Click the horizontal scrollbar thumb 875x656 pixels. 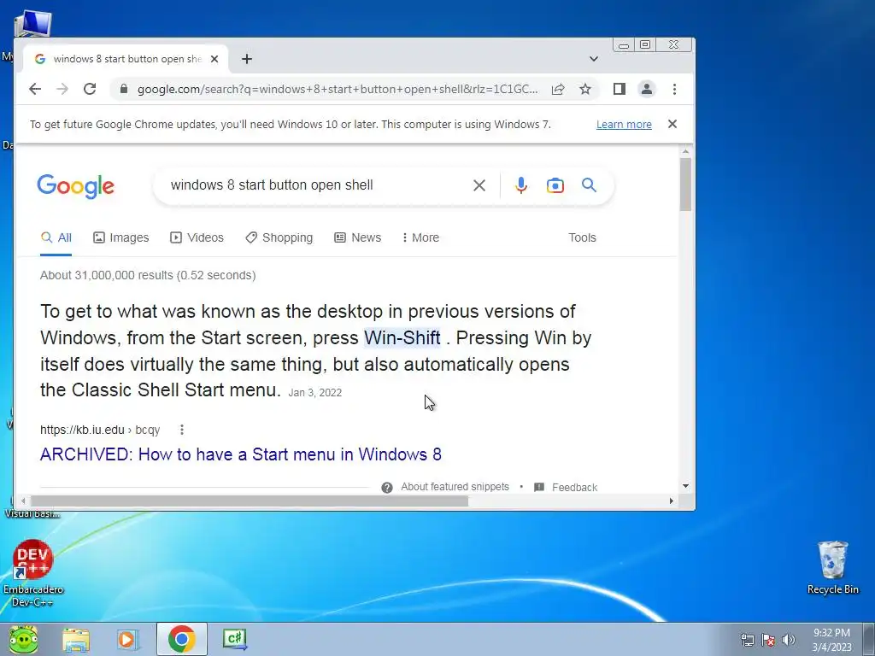(250, 501)
